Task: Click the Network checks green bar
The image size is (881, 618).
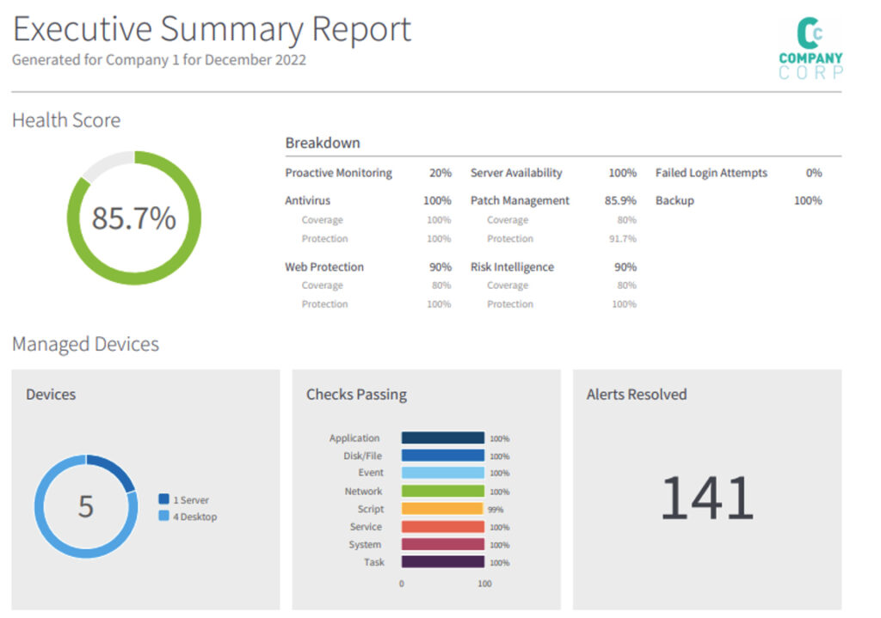Action: pyautogui.click(x=443, y=491)
